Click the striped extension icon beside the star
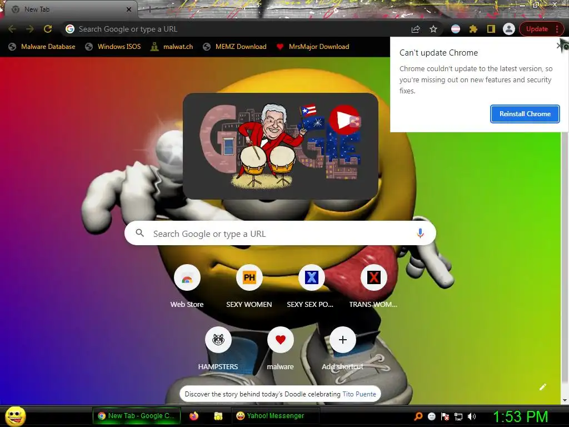Viewport: 569px width, 427px height. (x=456, y=29)
